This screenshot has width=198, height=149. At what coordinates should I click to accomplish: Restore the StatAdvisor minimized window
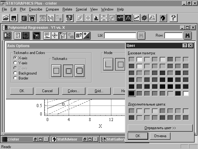84,139
